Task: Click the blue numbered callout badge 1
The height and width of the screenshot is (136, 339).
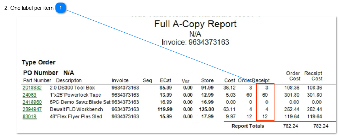Action: point(61,8)
